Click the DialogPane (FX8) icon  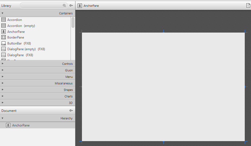tap(4, 55)
